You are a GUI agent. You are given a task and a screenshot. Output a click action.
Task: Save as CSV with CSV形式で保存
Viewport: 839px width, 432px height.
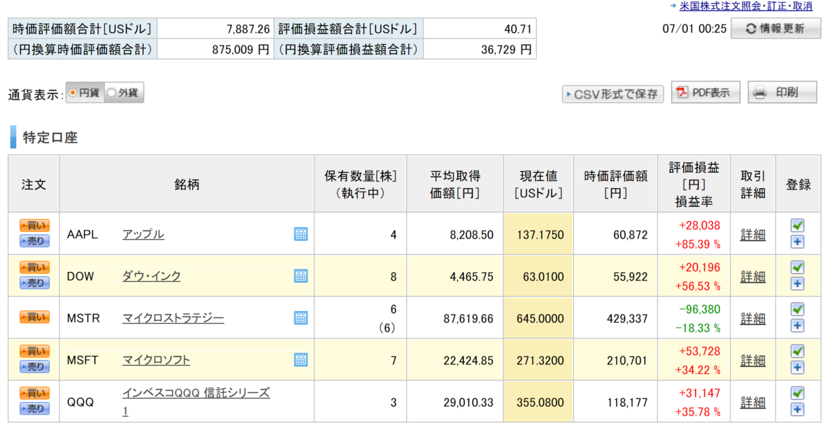612,94
